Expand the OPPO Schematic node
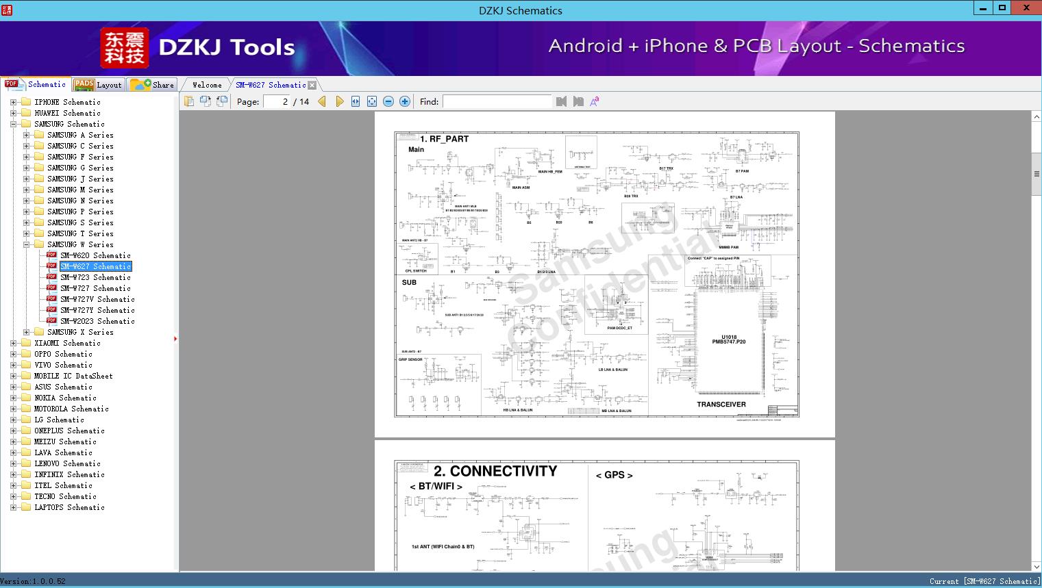 (13, 354)
